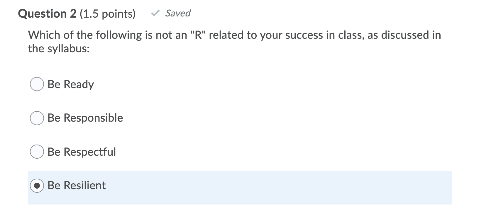Image resolution: width=491 pixels, height=218 pixels.
Task: Select the Be Respectful radio button
Action: point(37,152)
